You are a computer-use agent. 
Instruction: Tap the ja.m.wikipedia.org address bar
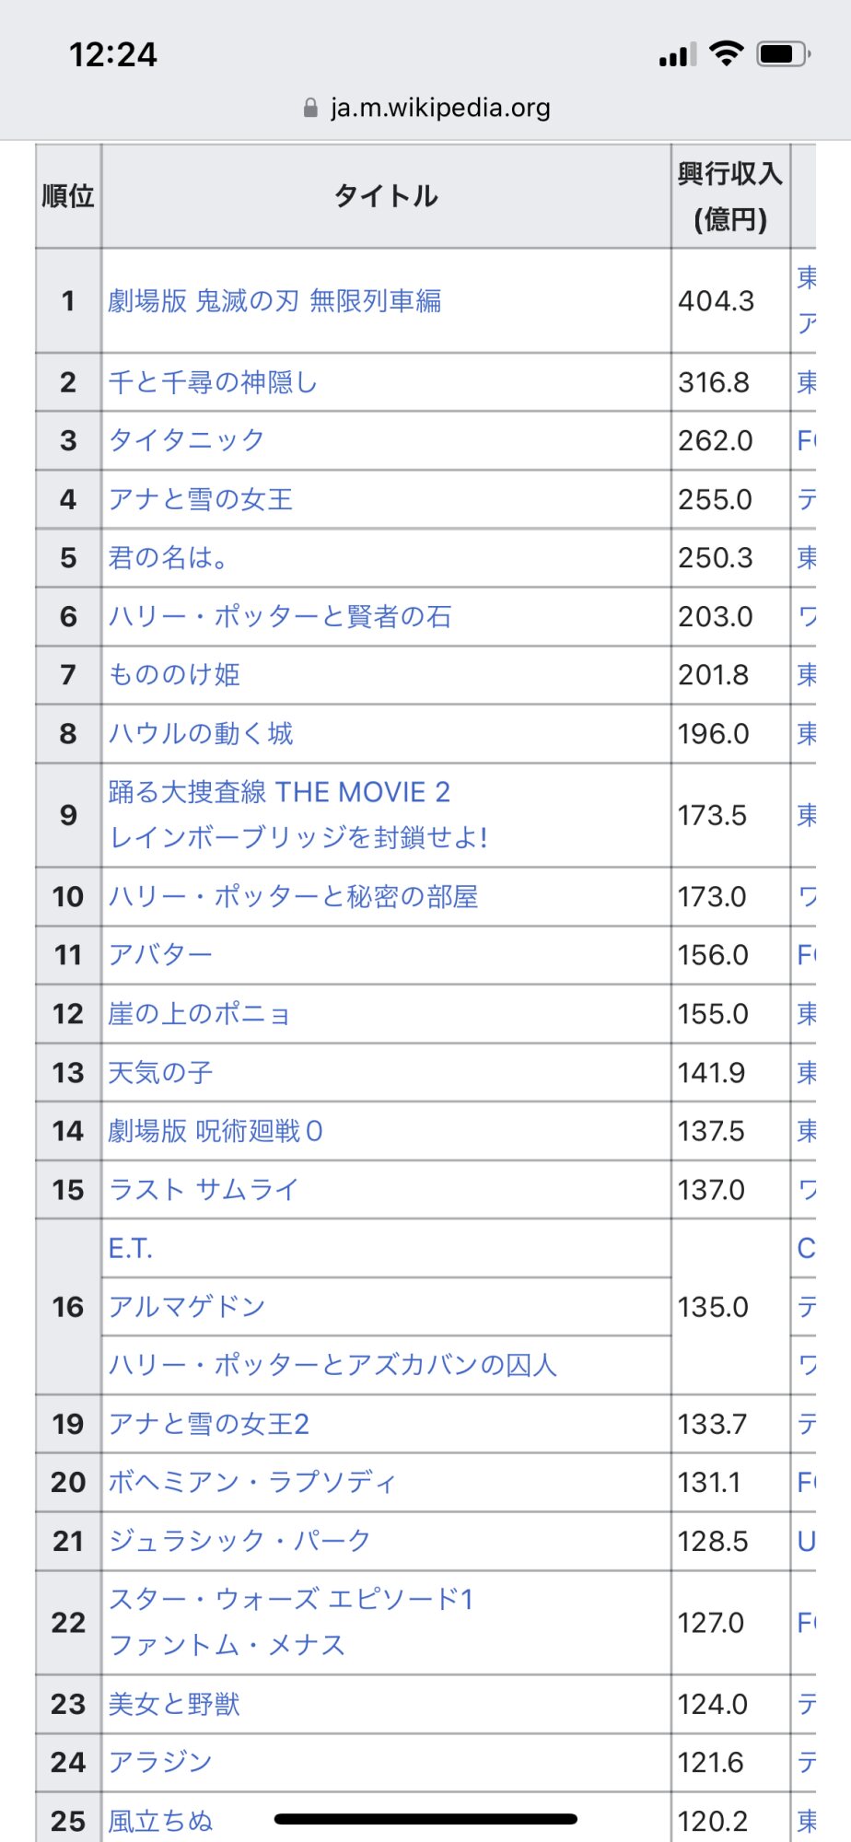[439, 109]
